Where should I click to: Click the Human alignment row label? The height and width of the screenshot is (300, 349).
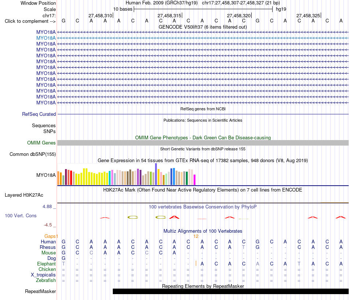pyautogui.click(x=48, y=242)
